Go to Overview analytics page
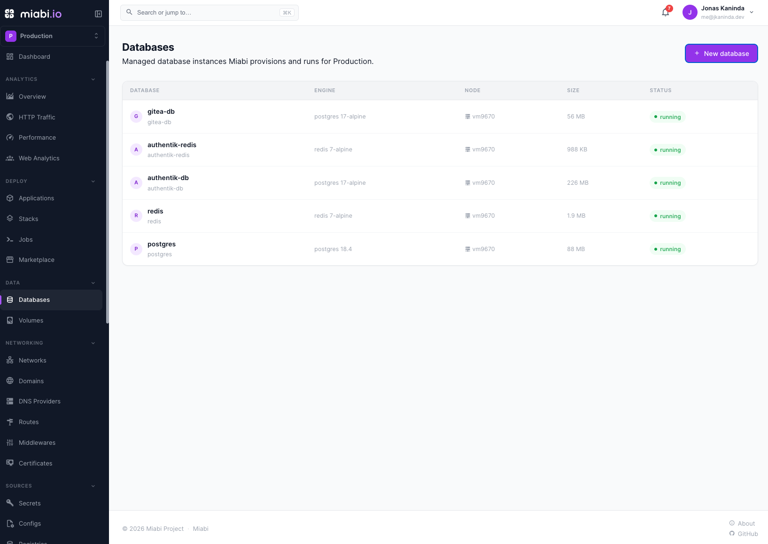The width and height of the screenshot is (768, 544). click(51, 96)
